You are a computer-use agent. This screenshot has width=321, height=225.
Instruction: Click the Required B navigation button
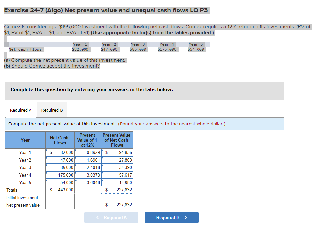pyautogui.click(x=171, y=217)
